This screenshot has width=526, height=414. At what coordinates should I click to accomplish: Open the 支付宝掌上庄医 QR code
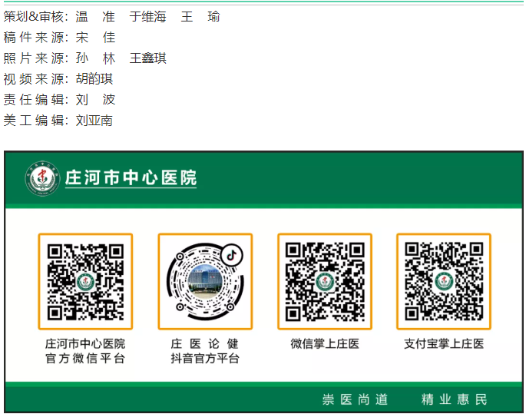[444, 281]
